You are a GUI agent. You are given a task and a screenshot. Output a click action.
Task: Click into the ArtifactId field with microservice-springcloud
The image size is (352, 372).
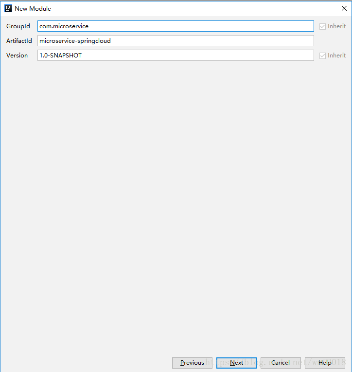(x=176, y=41)
